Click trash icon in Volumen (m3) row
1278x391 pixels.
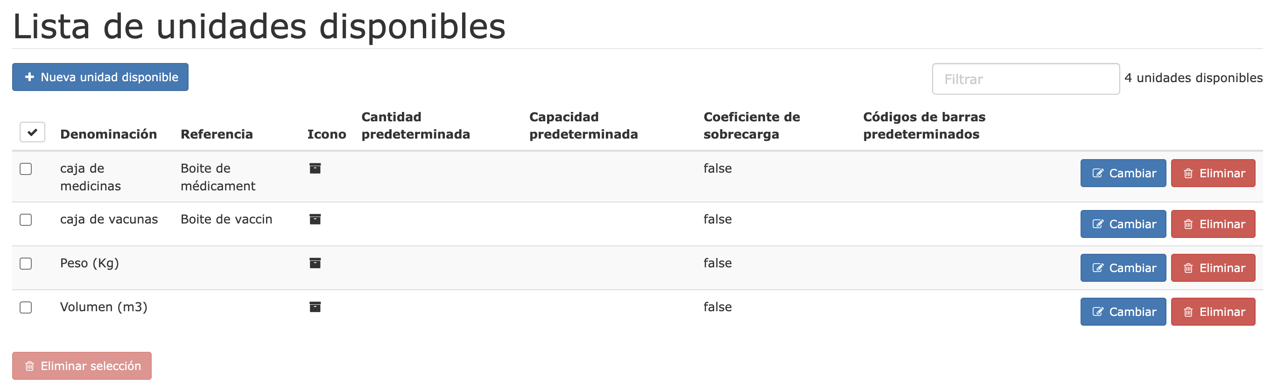pyautogui.click(x=1188, y=312)
